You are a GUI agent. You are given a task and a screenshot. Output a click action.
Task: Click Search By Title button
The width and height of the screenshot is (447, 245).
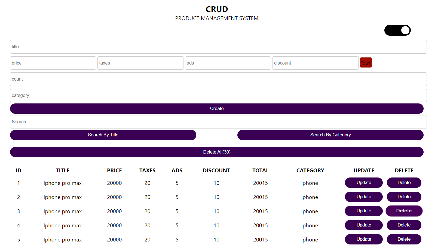click(103, 135)
